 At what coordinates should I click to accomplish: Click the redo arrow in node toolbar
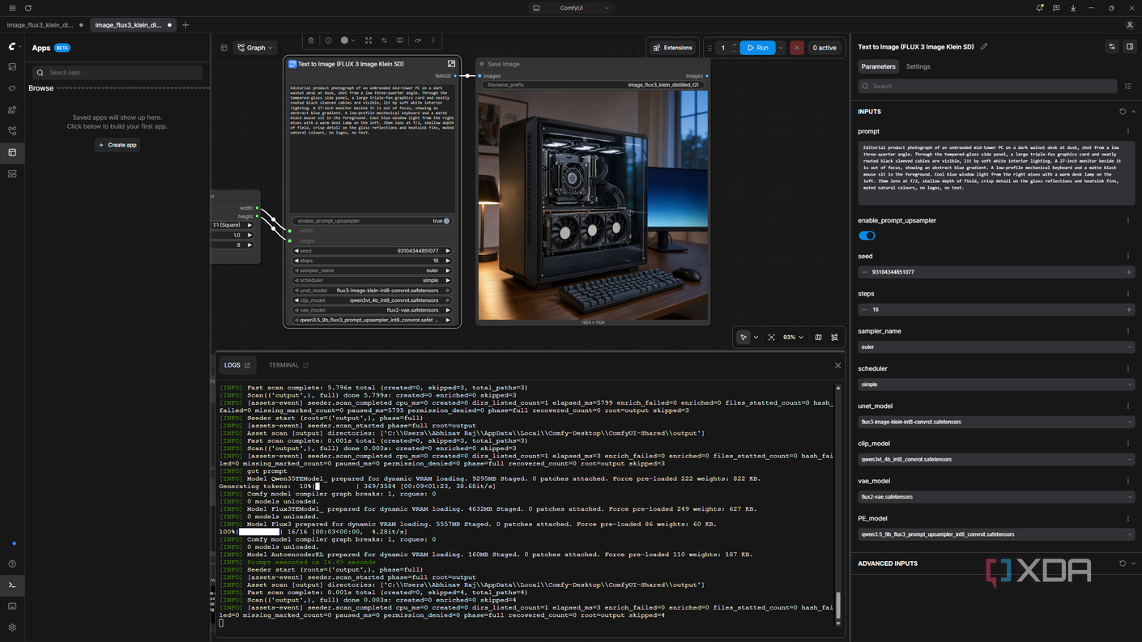point(418,40)
